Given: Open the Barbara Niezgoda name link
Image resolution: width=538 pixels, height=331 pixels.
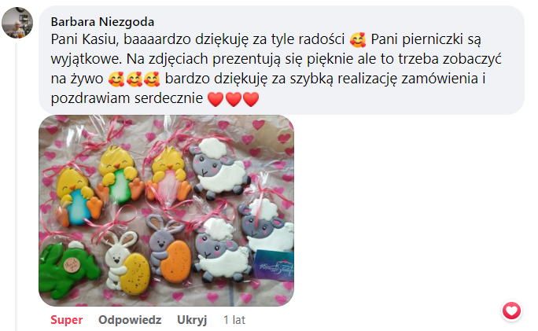Looking at the screenshot, I should pos(102,22).
